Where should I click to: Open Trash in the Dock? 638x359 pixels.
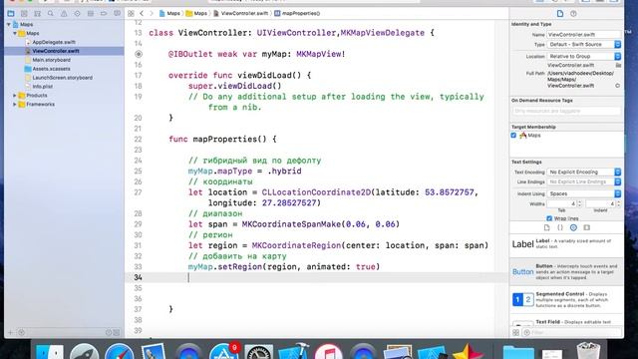pyautogui.click(x=588, y=351)
